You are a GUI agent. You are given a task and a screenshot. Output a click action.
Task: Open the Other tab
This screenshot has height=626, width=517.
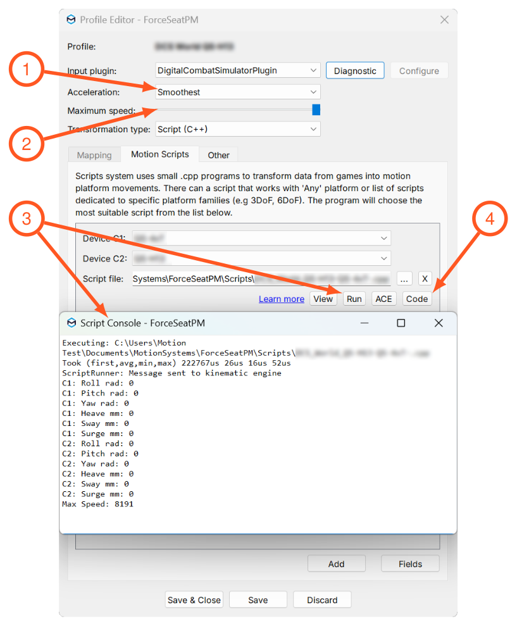pyautogui.click(x=218, y=155)
